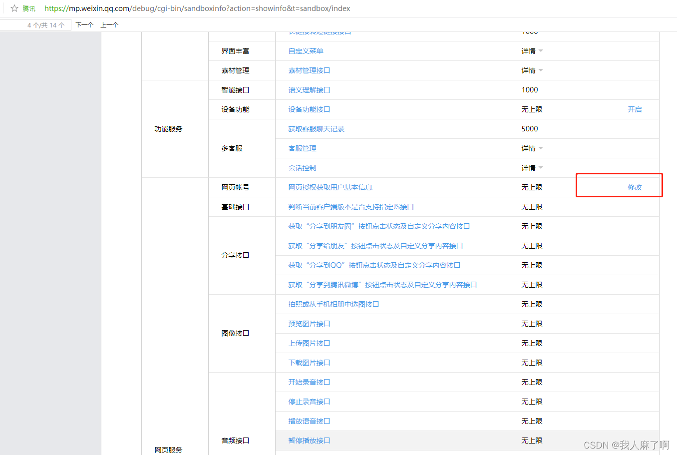Viewport: 677px width, 455px height.
Task: Open the 播放语音接口 link
Action: tap(309, 421)
